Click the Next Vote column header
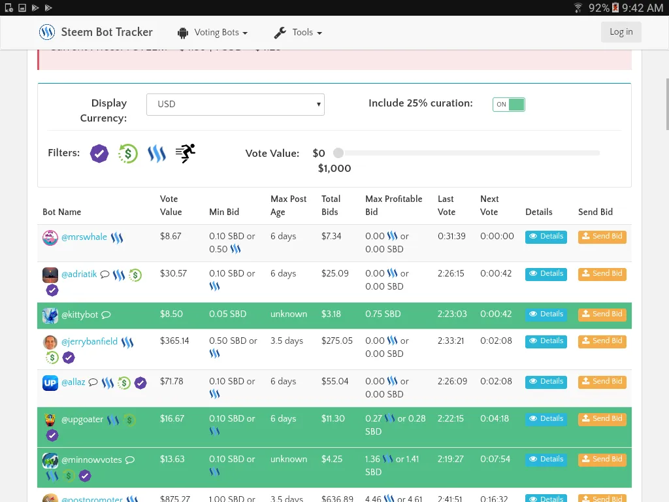This screenshot has height=502, width=669. 489,205
